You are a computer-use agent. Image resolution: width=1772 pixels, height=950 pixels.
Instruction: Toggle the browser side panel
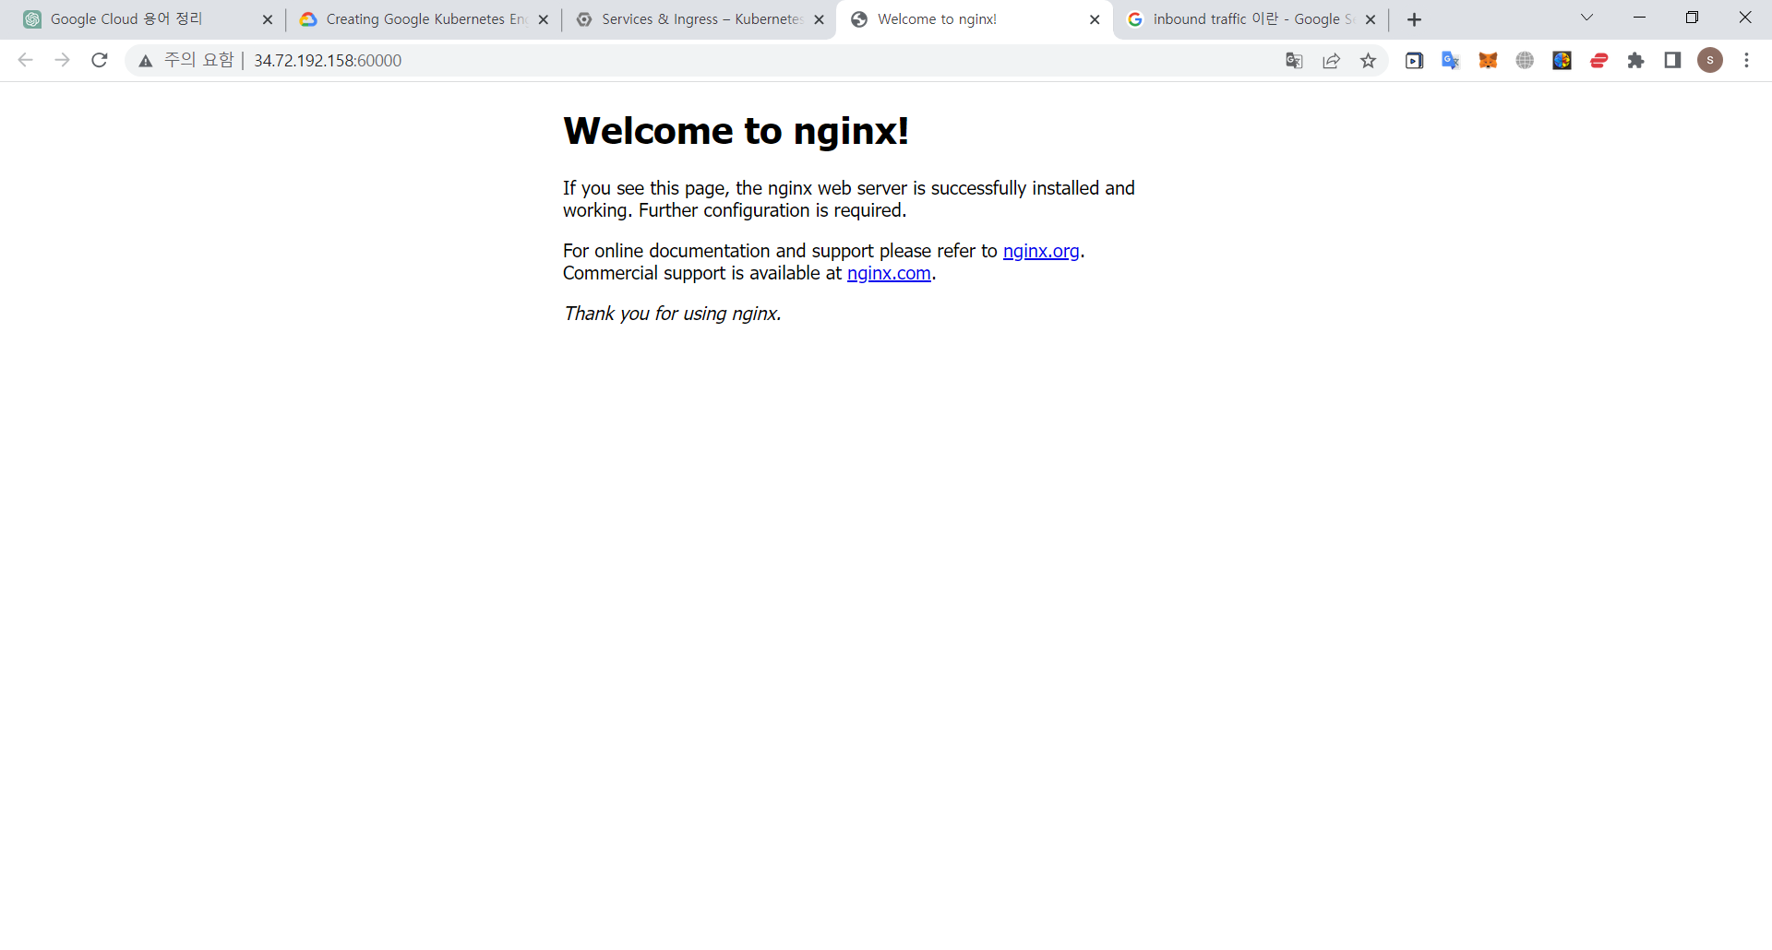[x=1672, y=60]
